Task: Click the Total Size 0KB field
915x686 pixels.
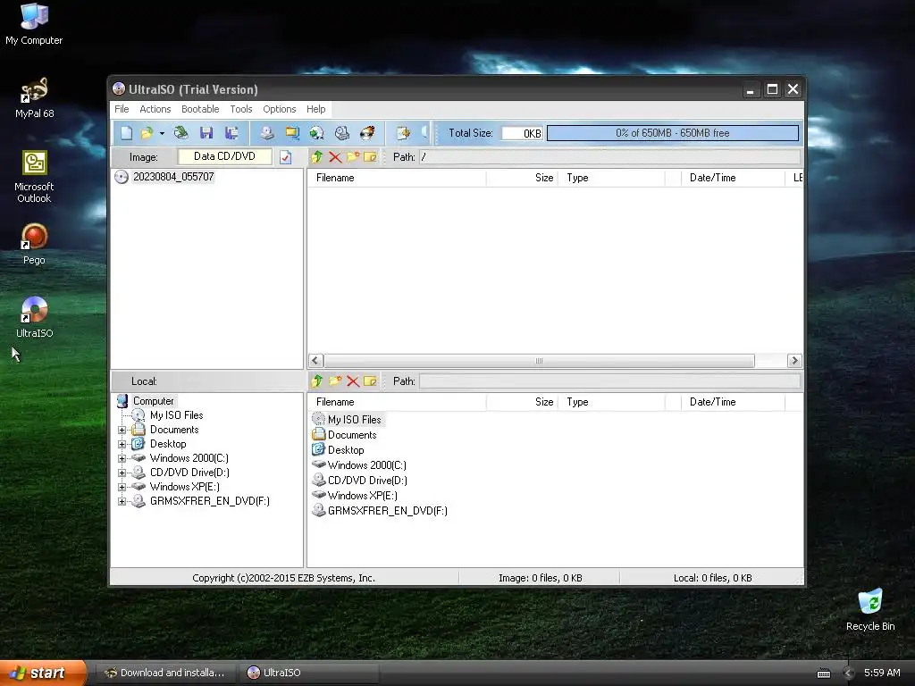Action: [522, 133]
